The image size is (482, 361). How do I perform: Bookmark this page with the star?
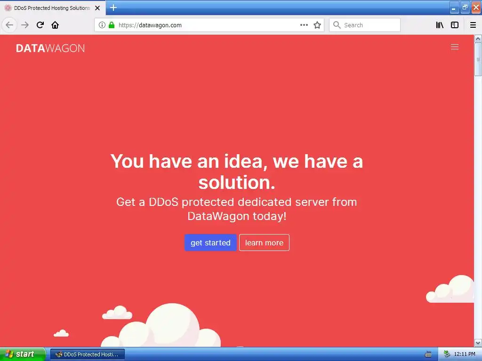[x=317, y=25]
